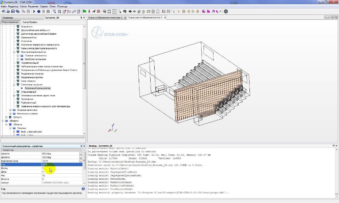Close the mesh scene tab via its X
Screen dimensions: 339x203
click(x=165, y=18)
